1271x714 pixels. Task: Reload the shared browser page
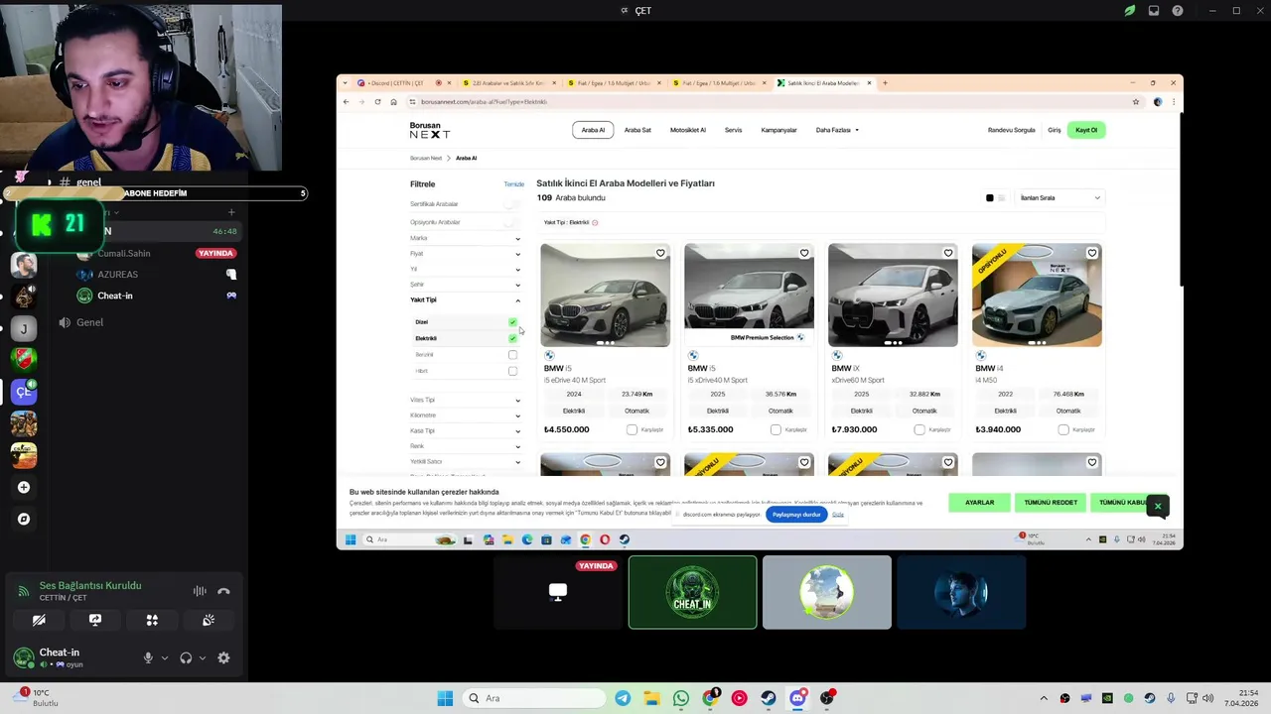point(377,102)
